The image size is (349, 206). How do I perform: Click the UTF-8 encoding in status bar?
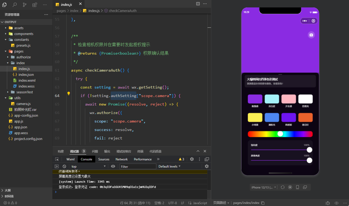coord(173,203)
